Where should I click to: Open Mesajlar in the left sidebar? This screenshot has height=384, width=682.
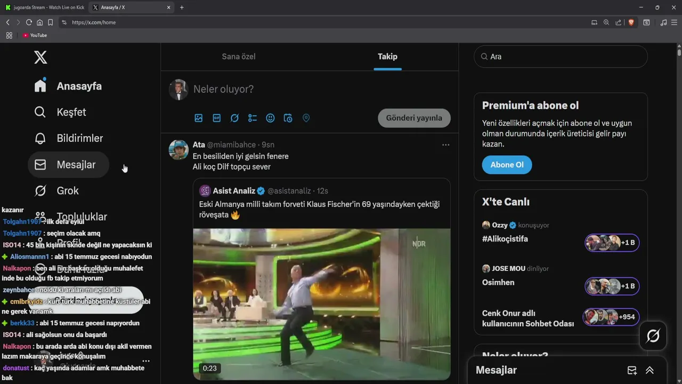click(68, 164)
